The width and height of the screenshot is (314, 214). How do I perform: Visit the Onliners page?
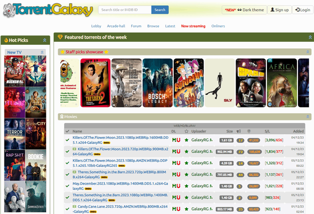218,26
